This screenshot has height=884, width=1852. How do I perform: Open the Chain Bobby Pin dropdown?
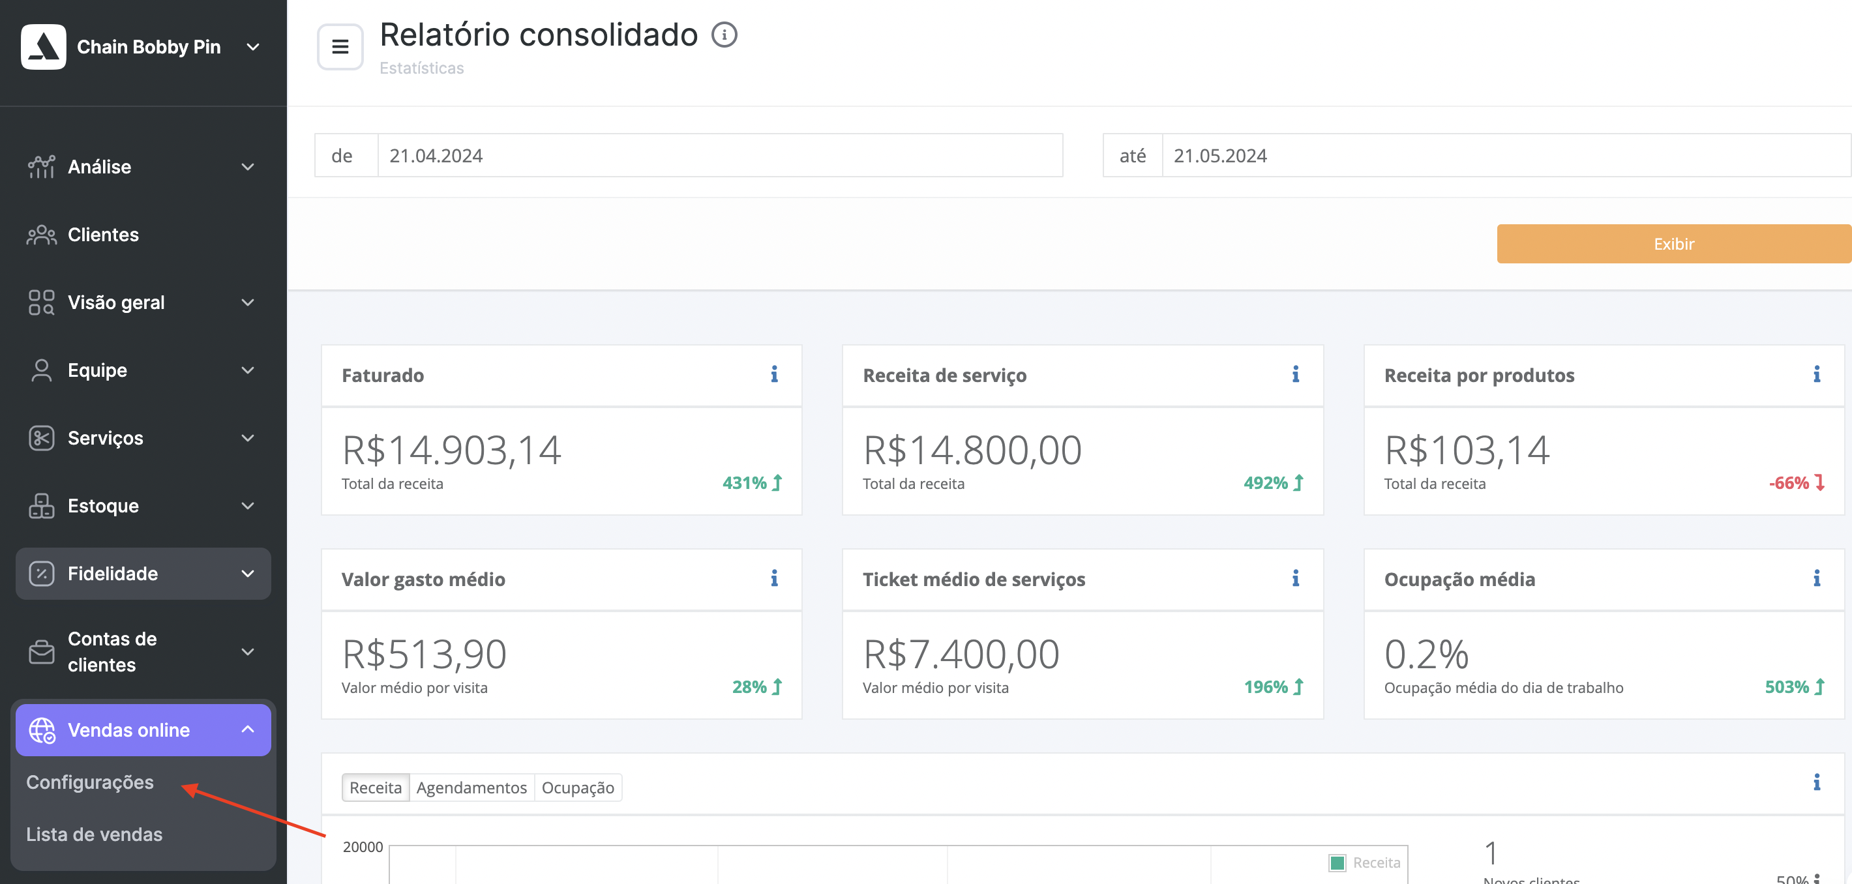253,47
